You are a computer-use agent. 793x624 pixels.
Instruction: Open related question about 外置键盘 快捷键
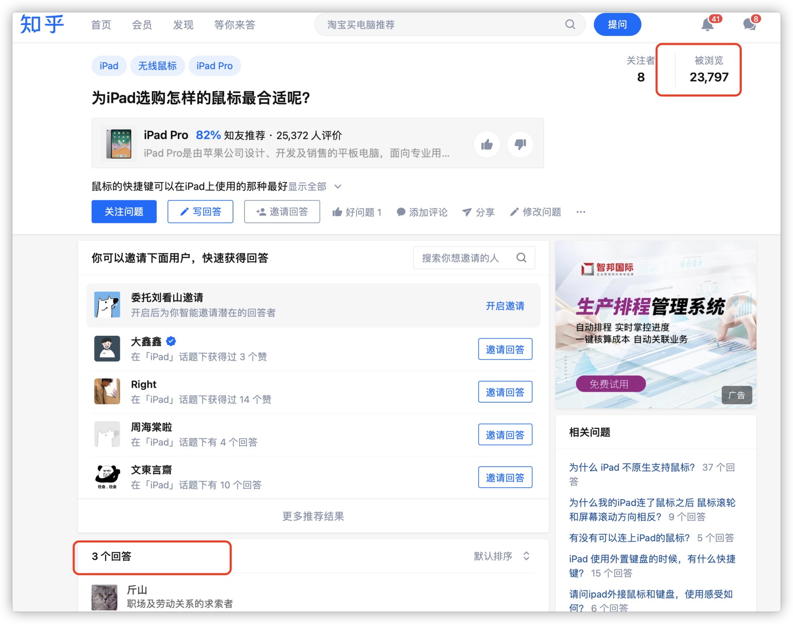click(652, 566)
